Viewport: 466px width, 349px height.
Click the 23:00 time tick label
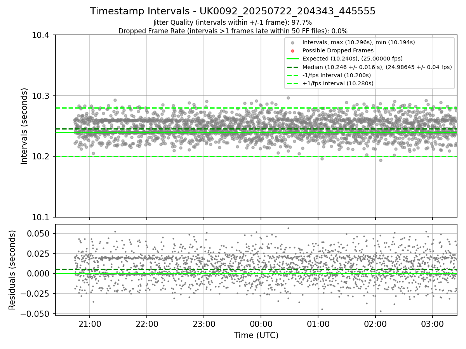[x=204, y=324]
